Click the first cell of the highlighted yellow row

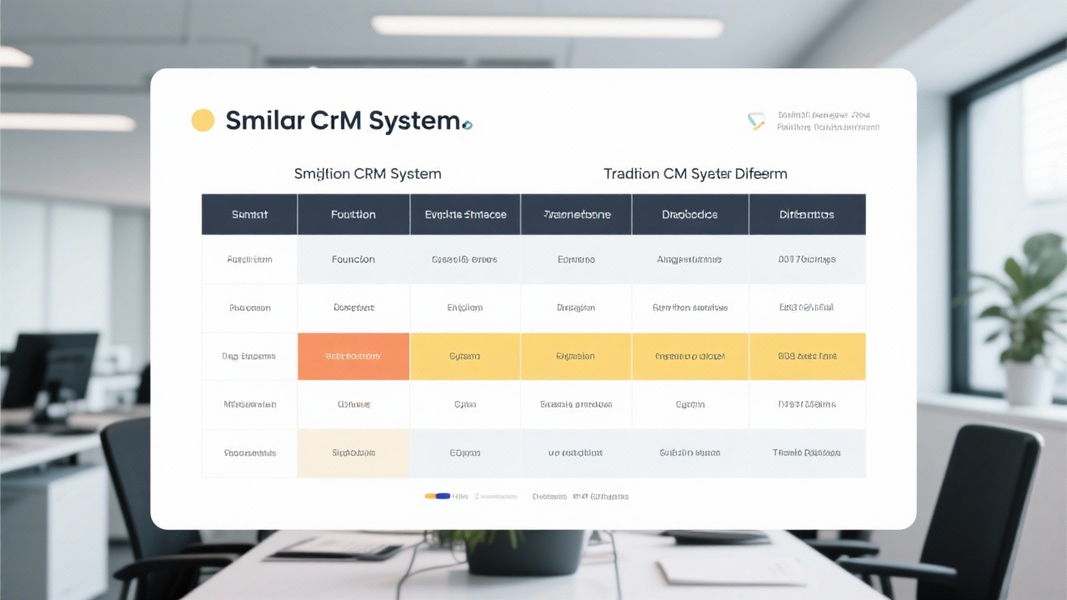click(x=249, y=356)
